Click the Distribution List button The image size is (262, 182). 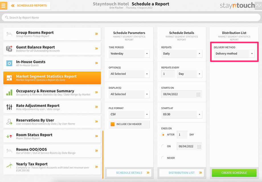[182, 173]
